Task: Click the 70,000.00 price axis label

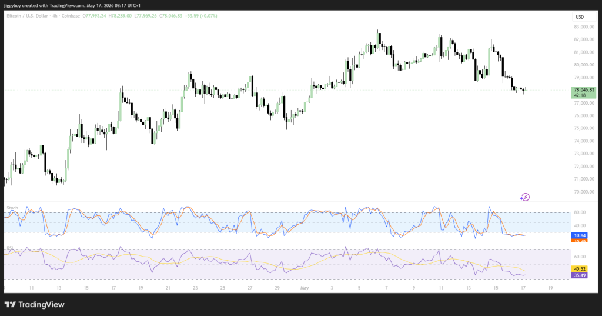Action: pos(584,192)
